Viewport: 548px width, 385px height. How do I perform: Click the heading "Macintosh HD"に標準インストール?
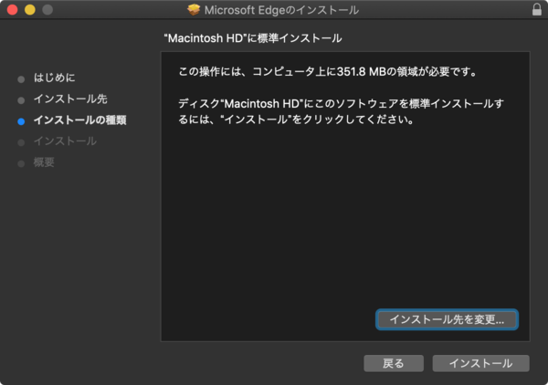pos(253,38)
